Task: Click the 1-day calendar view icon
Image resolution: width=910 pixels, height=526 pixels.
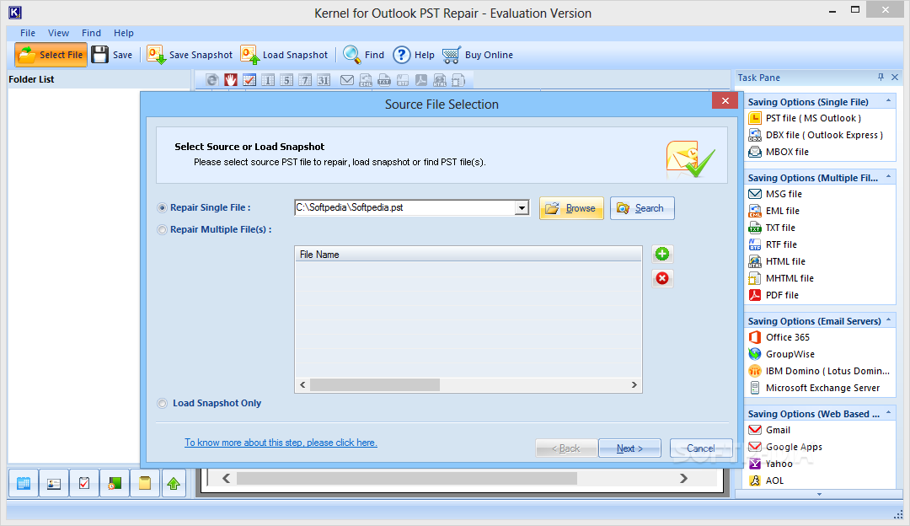Action: (268, 80)
